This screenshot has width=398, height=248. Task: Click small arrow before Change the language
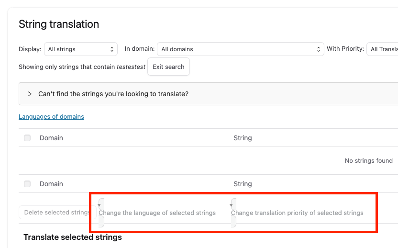99,205
